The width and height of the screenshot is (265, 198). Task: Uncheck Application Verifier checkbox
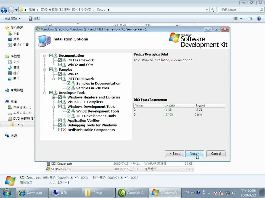(x=60, y=120)
